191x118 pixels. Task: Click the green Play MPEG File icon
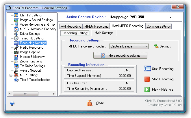[147, 90]
